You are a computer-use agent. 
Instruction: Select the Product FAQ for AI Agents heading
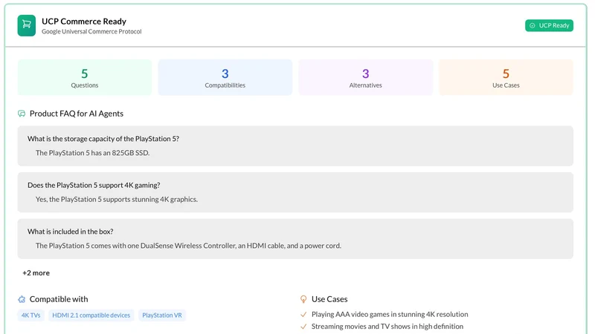77,114
